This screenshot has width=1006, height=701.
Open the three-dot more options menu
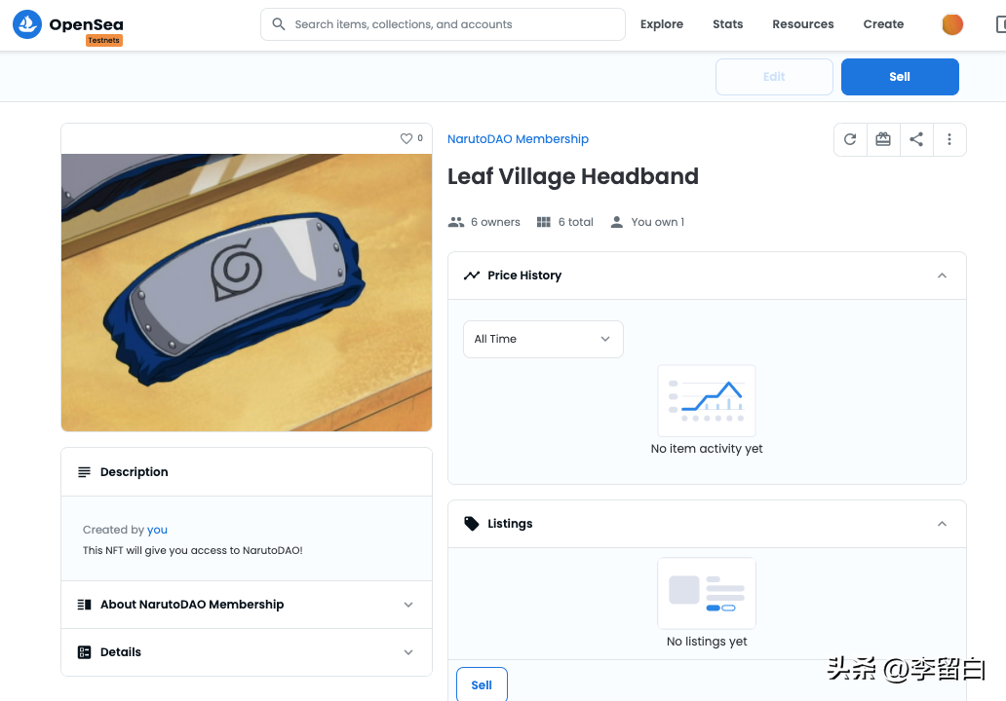point(949,139)
